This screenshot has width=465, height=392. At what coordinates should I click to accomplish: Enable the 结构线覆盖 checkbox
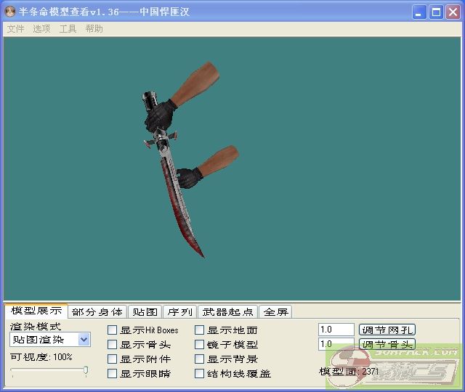pos(200,374)
